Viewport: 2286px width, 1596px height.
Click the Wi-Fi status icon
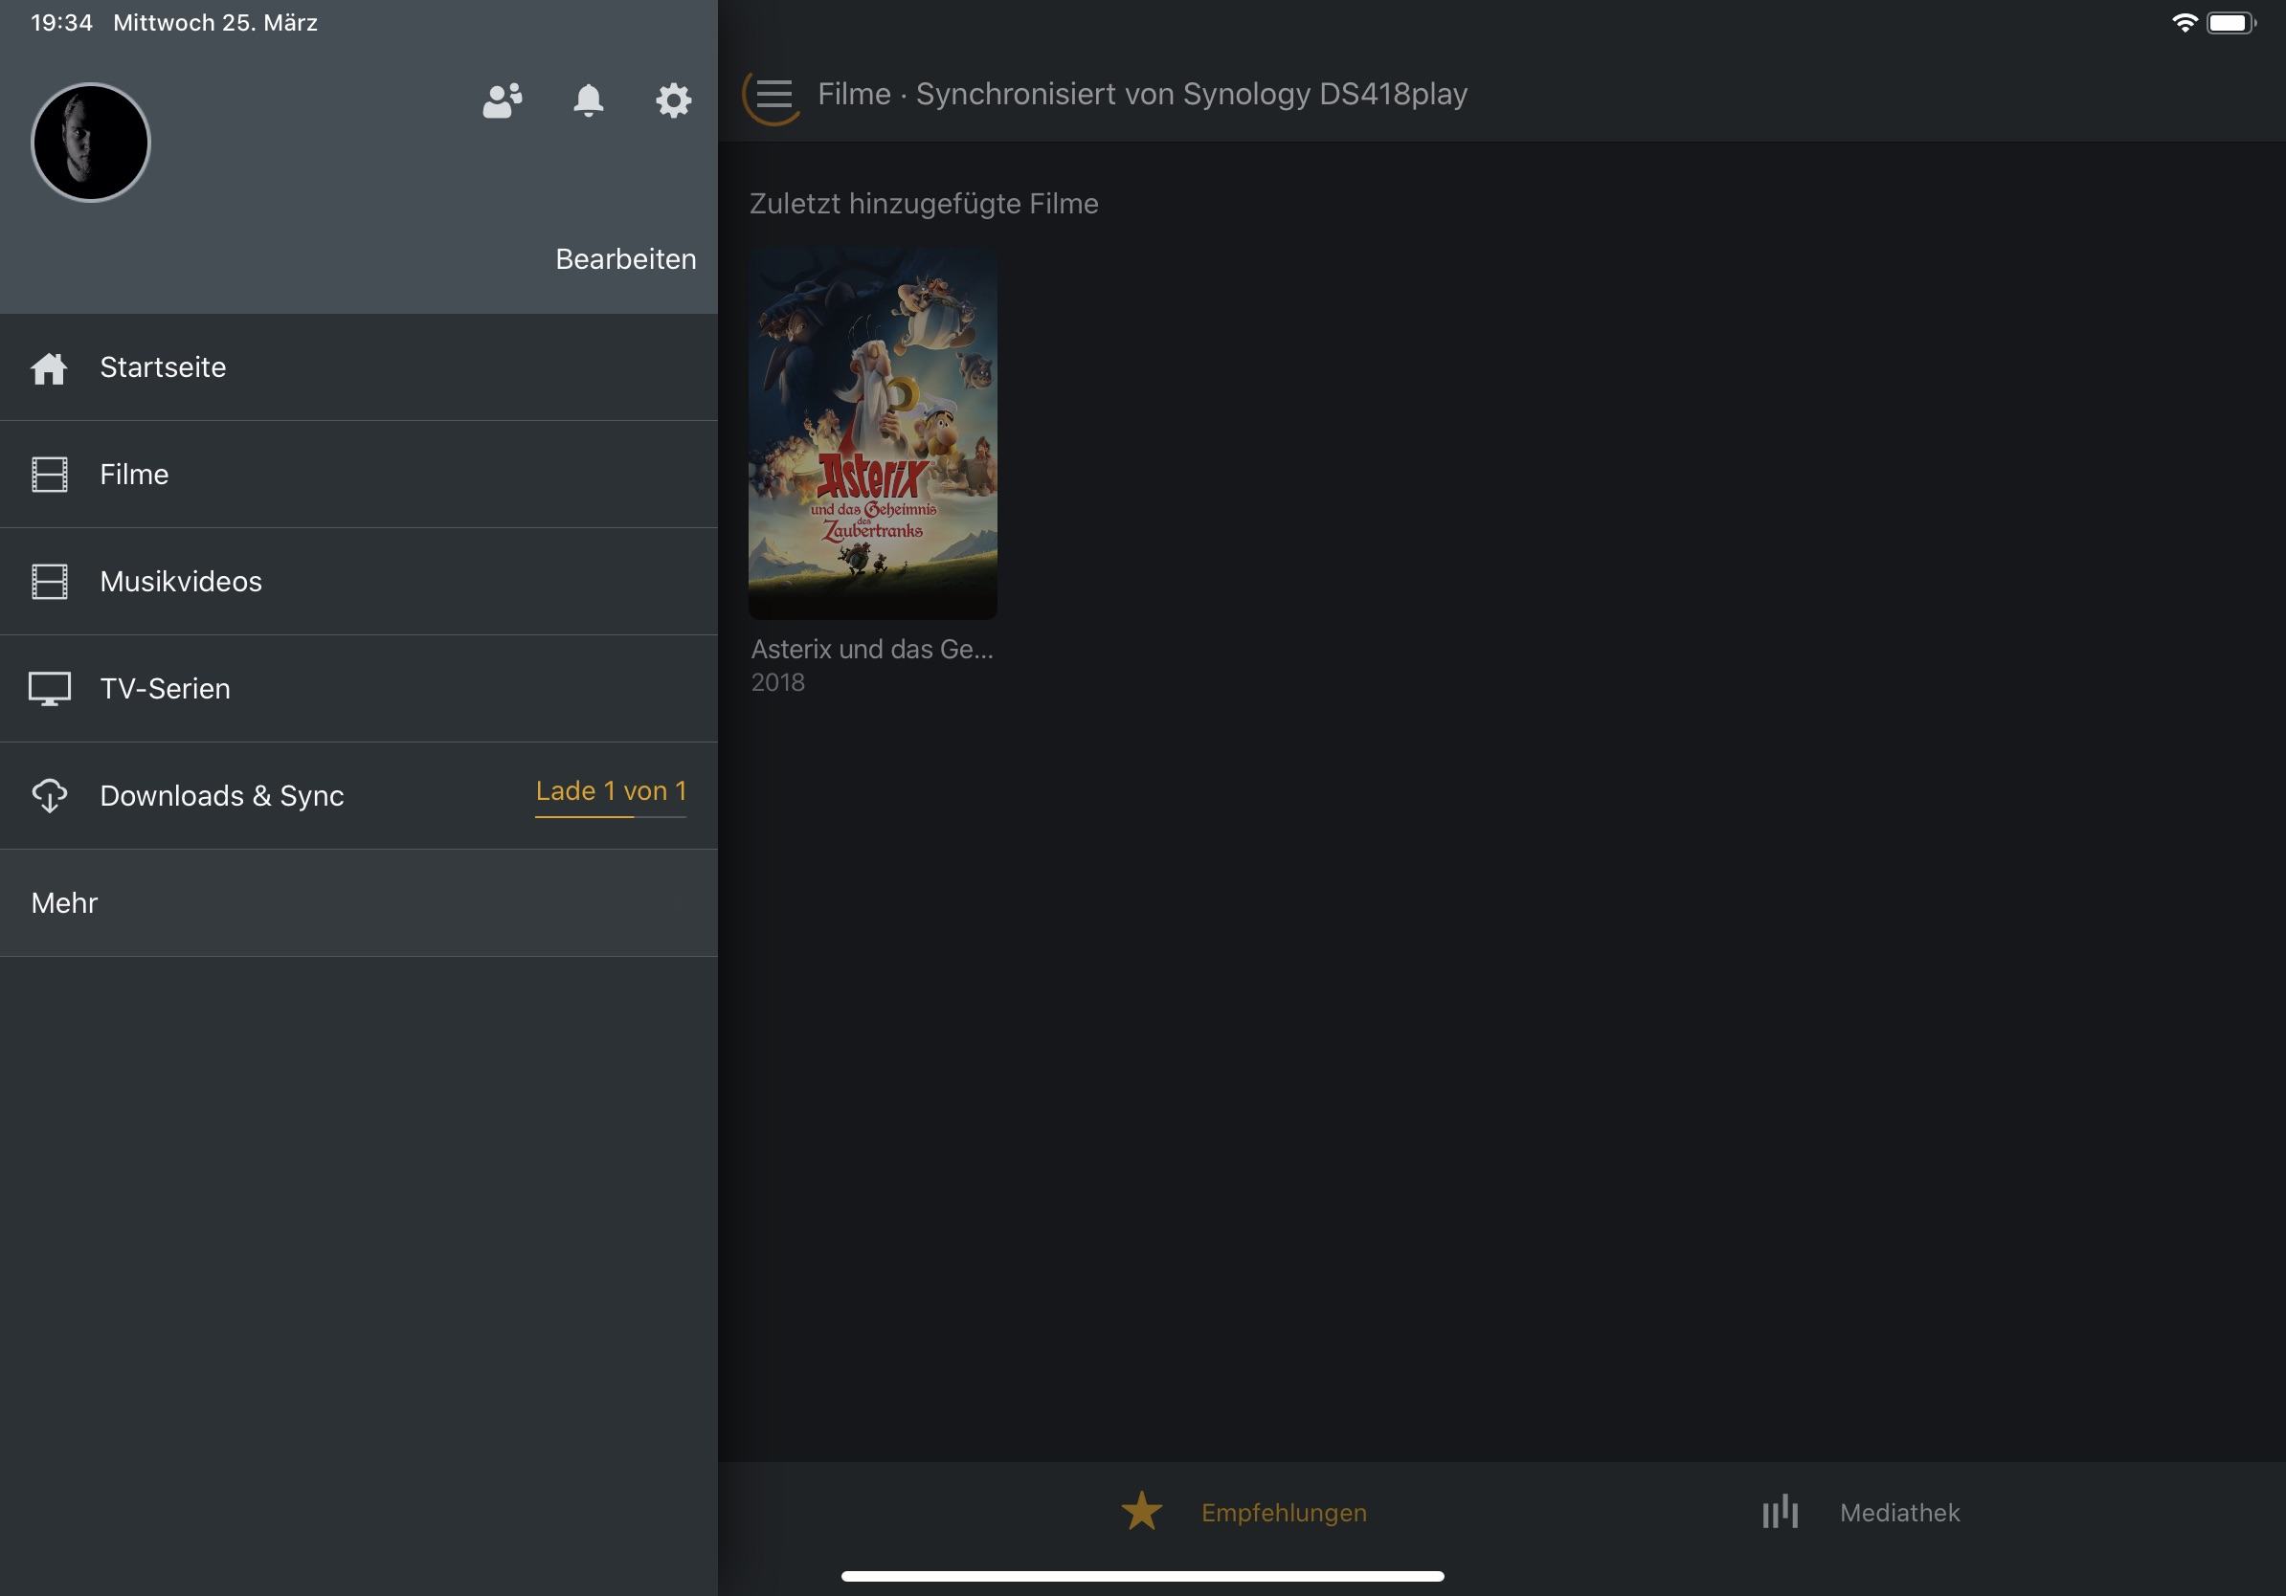click(x=2184, y=23)
